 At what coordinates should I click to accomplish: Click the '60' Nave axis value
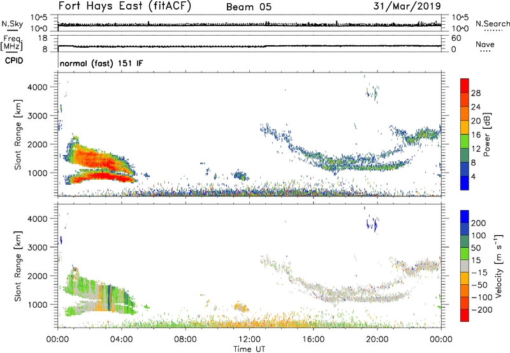[456, 38]
